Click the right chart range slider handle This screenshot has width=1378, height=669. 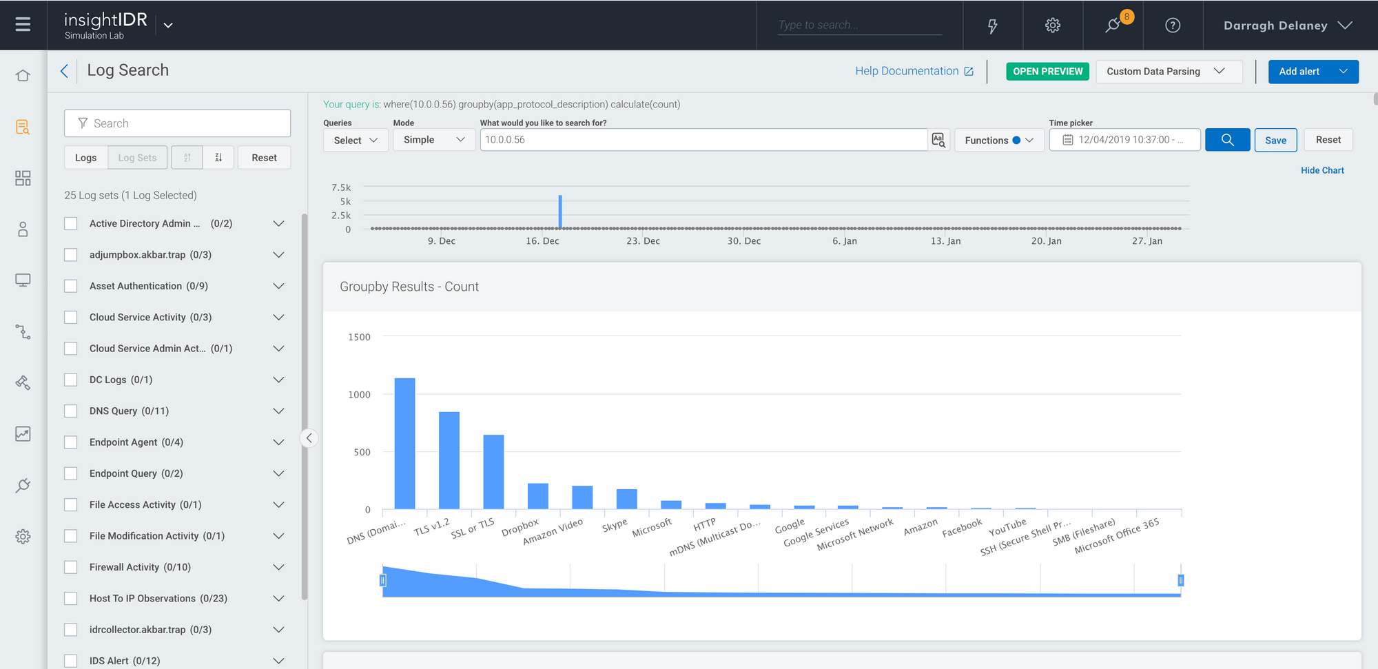coord(1180,581)
